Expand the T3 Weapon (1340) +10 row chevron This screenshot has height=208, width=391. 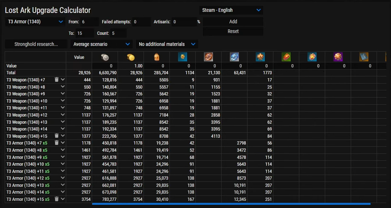[x=63, y=101]
